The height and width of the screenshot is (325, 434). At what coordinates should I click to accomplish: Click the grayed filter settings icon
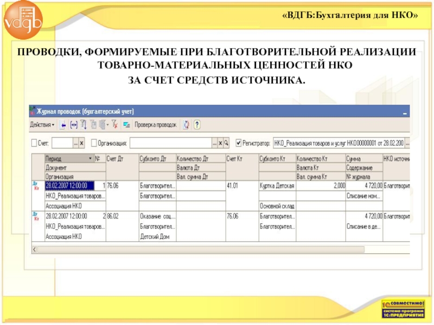click(x=93, y=125)
